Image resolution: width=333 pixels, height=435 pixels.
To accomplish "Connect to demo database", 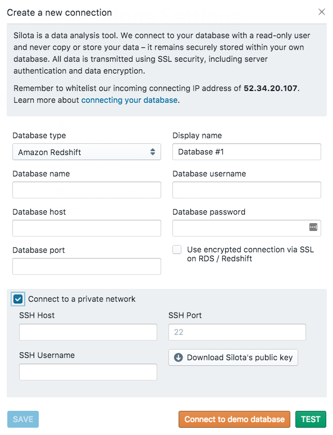I will (234, 419).
